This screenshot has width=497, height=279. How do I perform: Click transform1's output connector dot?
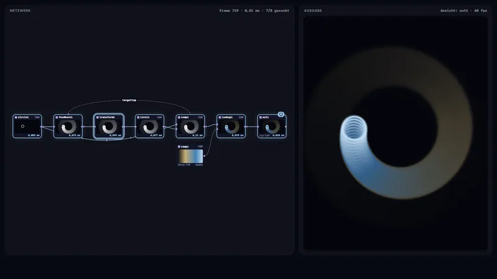tap(123, 126)
